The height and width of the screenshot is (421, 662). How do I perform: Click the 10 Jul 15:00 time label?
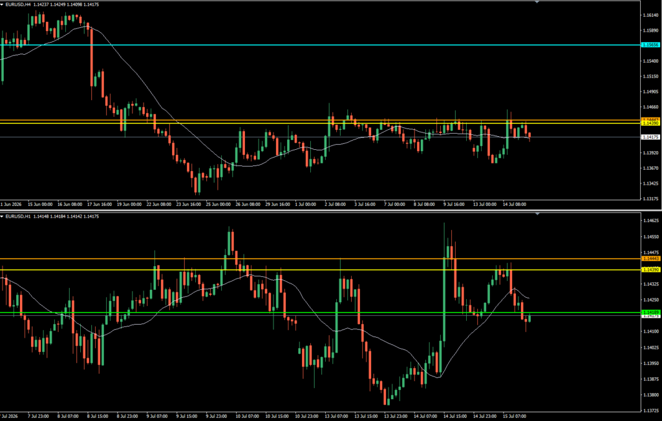click(x=278, y=416)
